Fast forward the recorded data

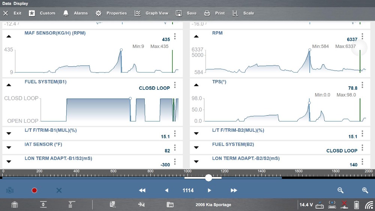pos(234,190)
